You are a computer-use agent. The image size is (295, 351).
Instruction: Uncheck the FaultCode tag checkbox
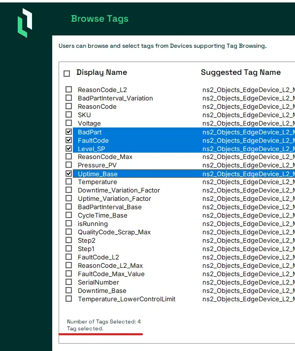pos(69,140)
